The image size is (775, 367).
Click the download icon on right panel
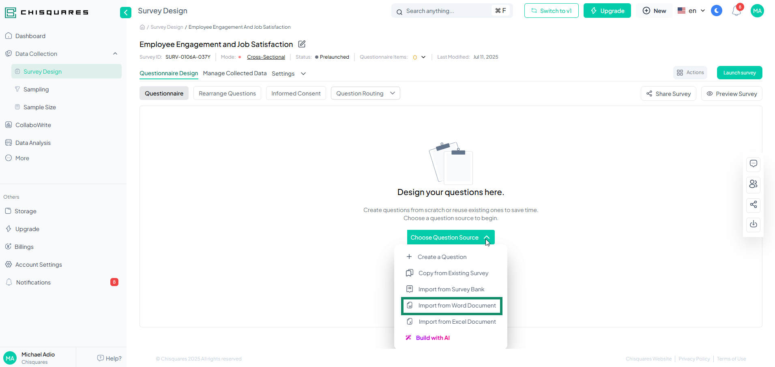point(753,224)
